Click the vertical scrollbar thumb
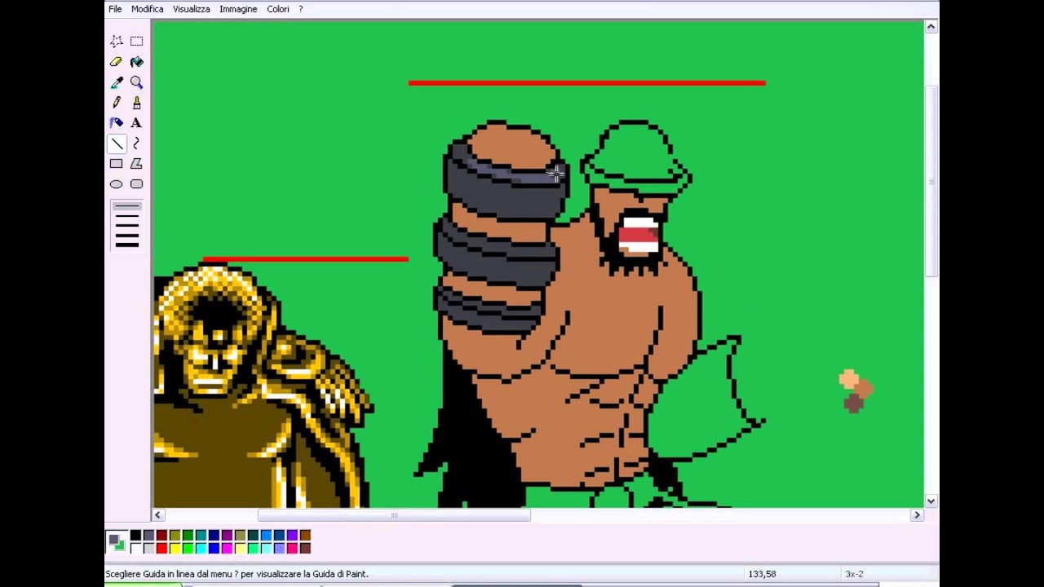The image size is (1044, 587). [931, 181]
